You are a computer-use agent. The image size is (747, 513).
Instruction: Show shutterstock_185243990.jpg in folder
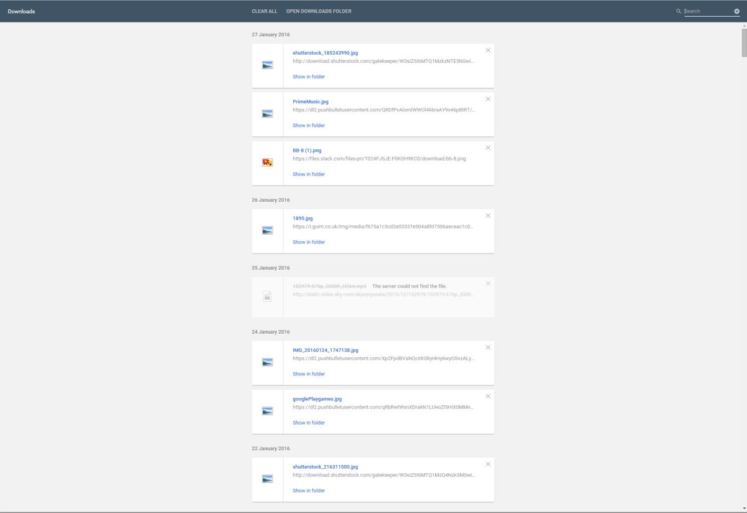(309, 77)
